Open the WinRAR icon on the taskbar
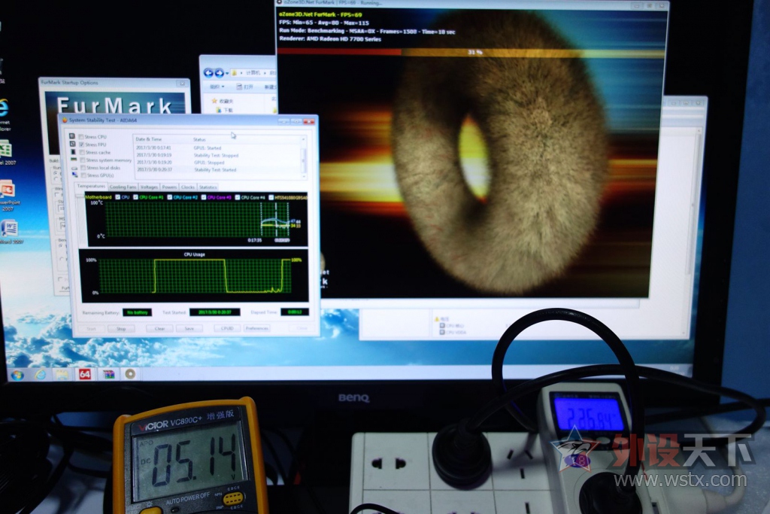Viewport: 770px width, 514px height. coord(108,375)
